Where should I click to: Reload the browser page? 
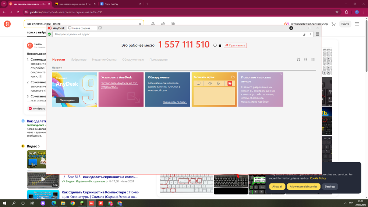[18, 12]
